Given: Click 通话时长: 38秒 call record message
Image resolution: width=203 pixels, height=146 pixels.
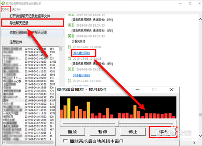Looking at the screenshot, I should (x=92, y=64).
